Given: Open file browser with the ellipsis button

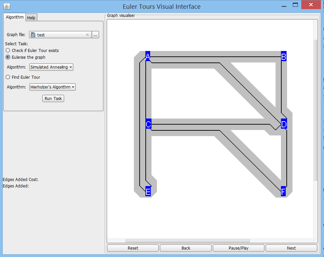Looking at the screenshot, I should 95,35.
